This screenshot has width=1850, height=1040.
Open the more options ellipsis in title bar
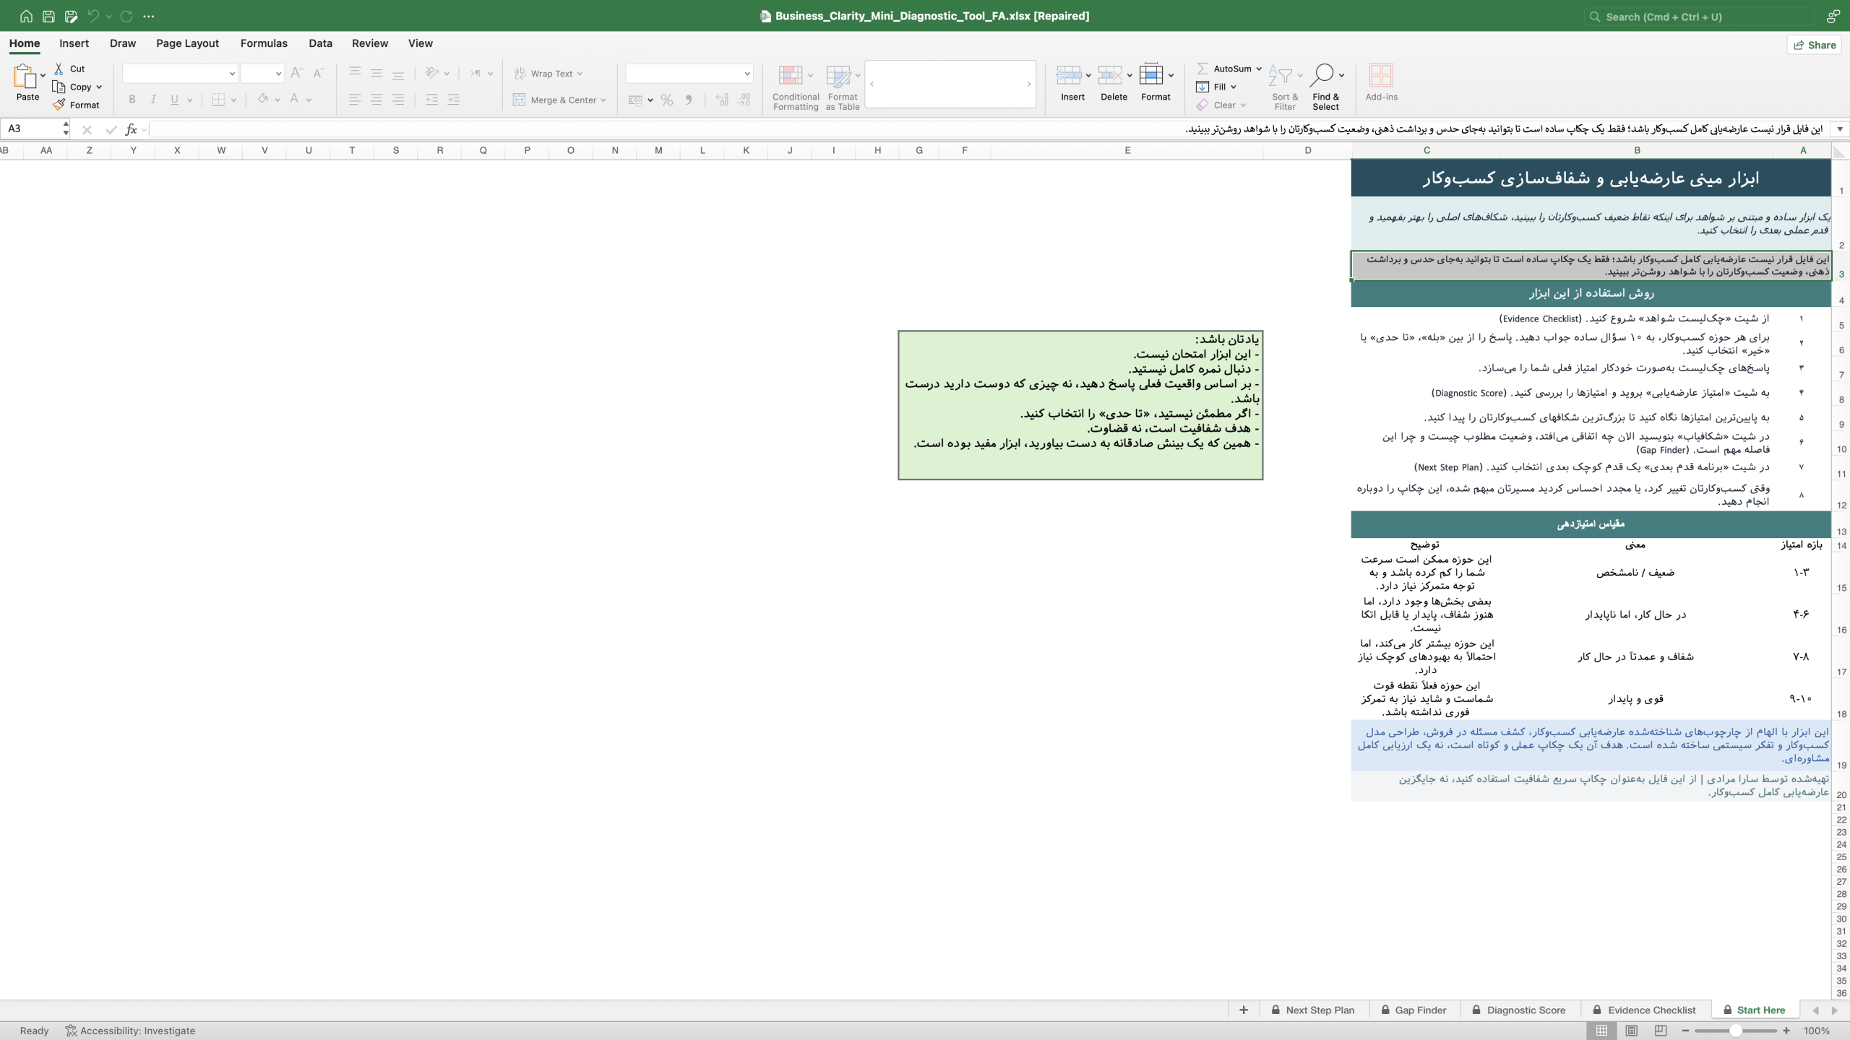click(x=149, y=16)
